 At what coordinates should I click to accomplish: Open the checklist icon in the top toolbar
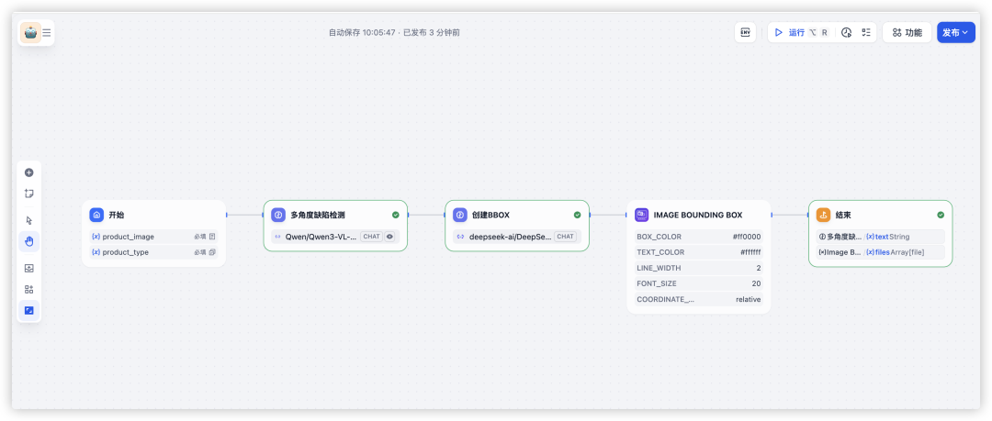pyautogui.click(x=866, y=33)
